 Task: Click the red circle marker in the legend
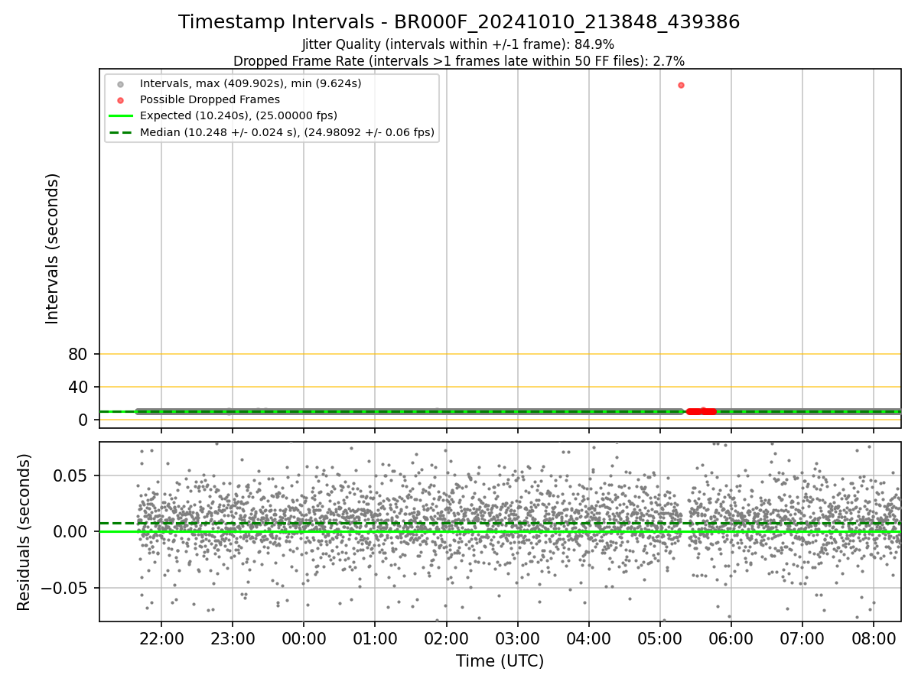coord(120,100)
